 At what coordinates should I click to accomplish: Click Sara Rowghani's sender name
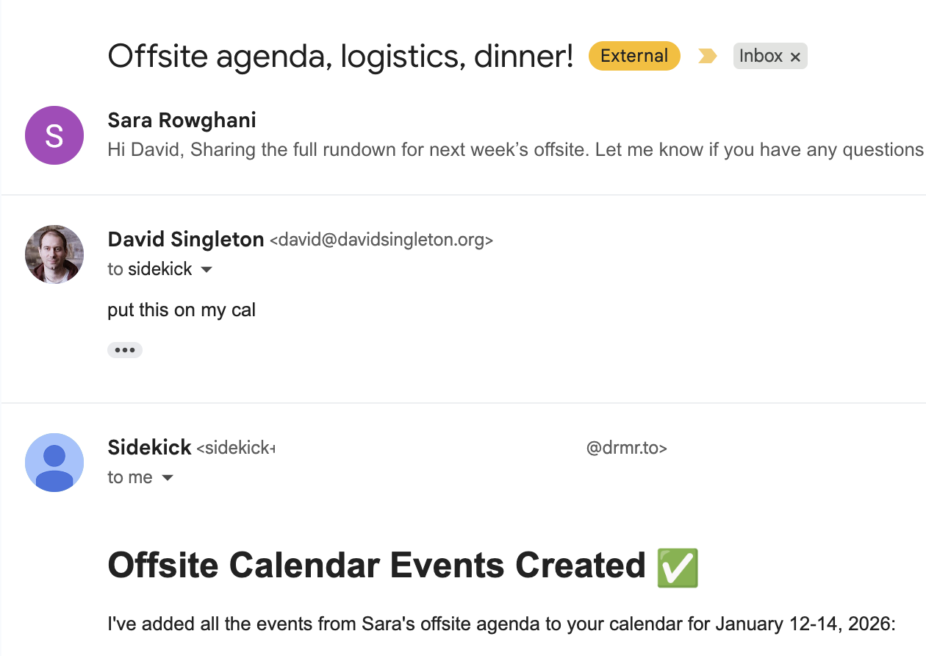181,120
